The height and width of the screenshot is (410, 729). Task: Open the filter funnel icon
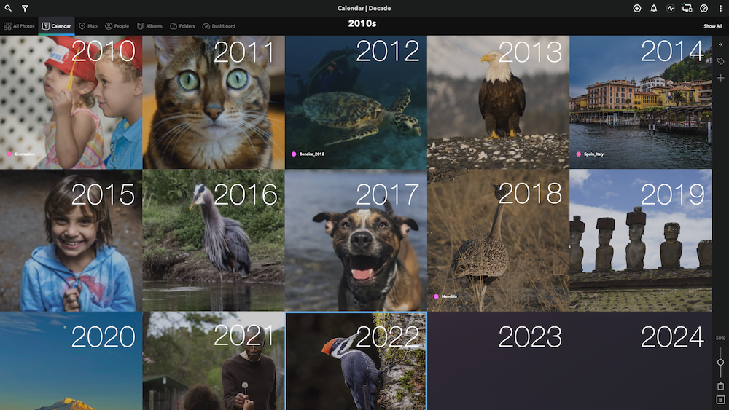pyautogui.click(x=25, y=8)
